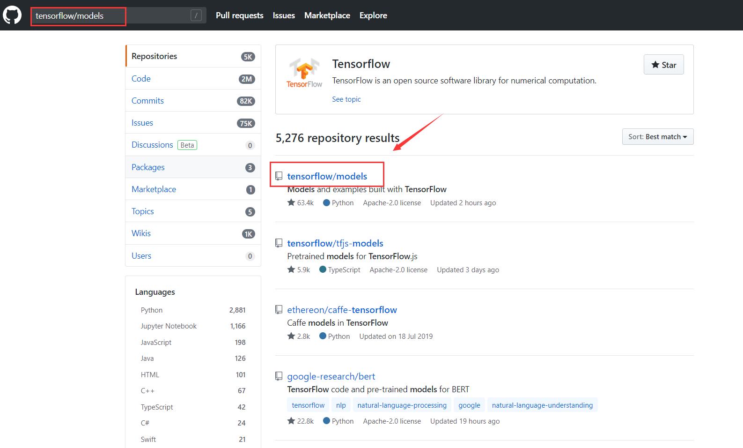The height and width of the screenshot is (448, 743).
Task: Click the nlp topic tag
Action: (341, 405)
